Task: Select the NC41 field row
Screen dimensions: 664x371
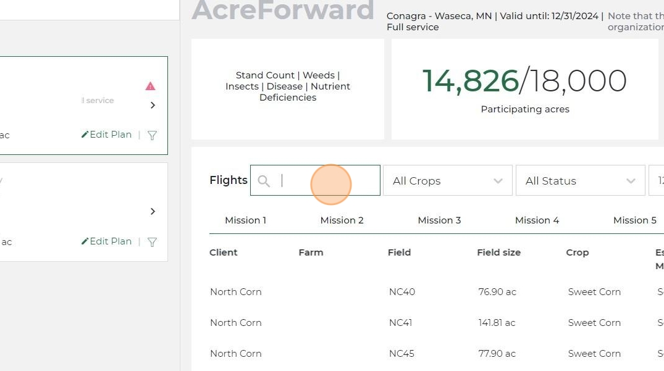Action: [401, 323]
